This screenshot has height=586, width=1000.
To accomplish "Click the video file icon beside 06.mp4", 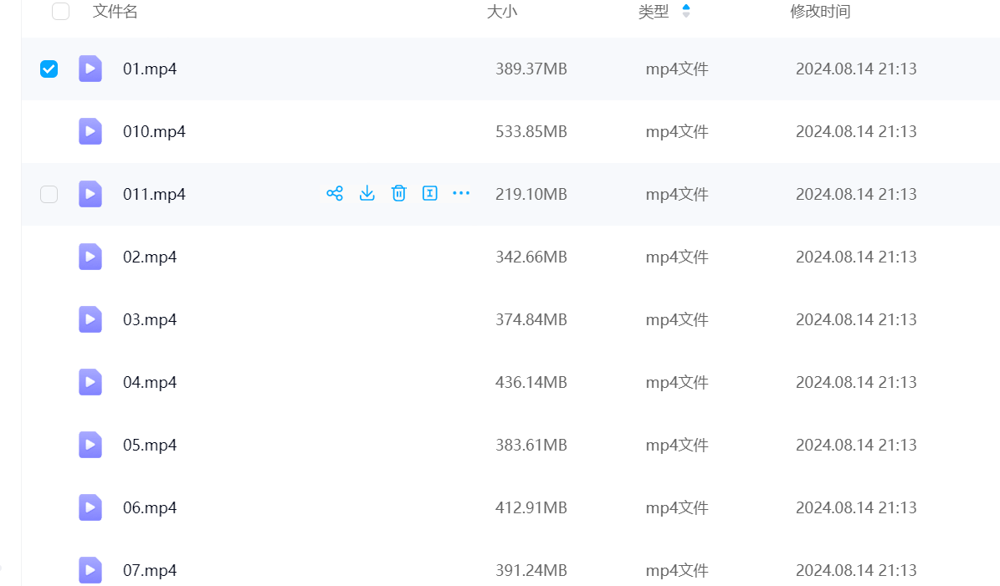I will (x=90, y=507).
